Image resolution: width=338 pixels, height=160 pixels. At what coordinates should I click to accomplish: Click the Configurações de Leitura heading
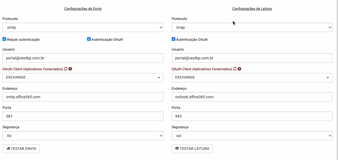pyautogui.click(x=252, y=9)
